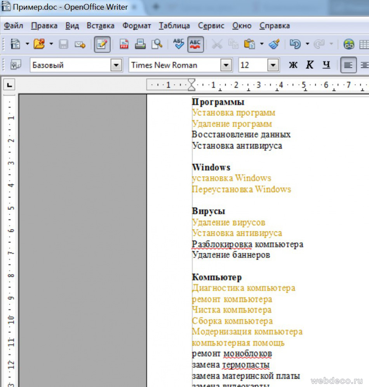
Task: Open the font size 12 dropdown
Action: click(x=273, y=65)
